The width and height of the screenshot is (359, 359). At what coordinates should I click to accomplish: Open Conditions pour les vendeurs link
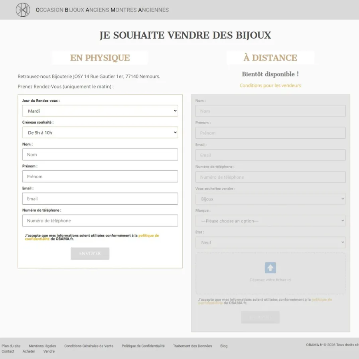[270, 85]
